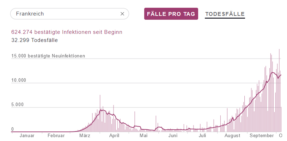Screen dimensions: 287x141
Task: Click the Juni month label
Action: point(173,136)
